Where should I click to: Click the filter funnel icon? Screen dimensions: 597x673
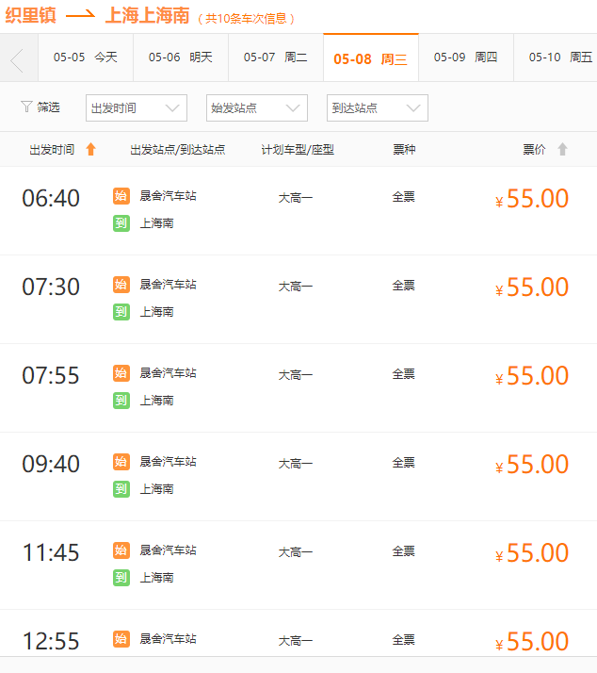(26, 107)
